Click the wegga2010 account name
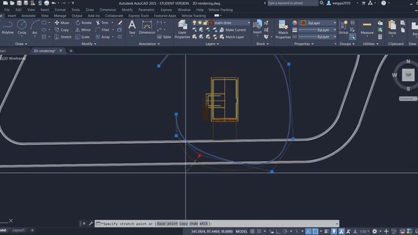418x235 pixels. click(x=341, y=3)
